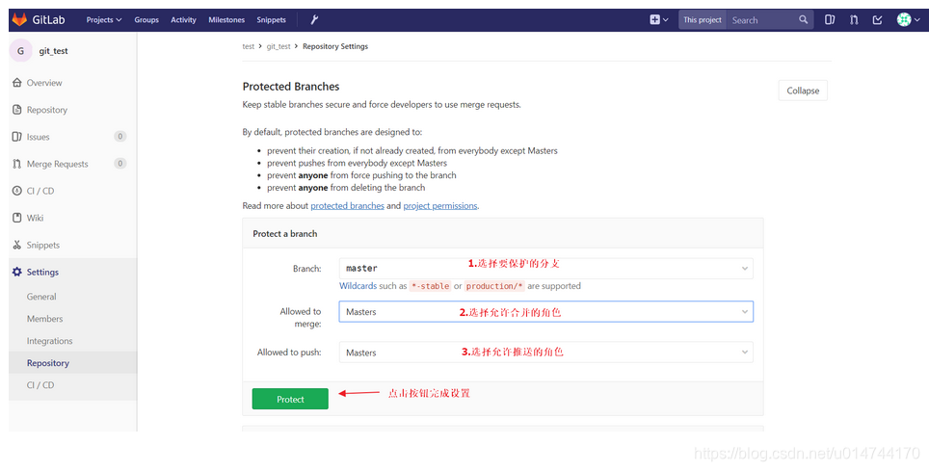Focus the Search input field
This screenshot has height=471, width=929.
[x=763, y=19]
